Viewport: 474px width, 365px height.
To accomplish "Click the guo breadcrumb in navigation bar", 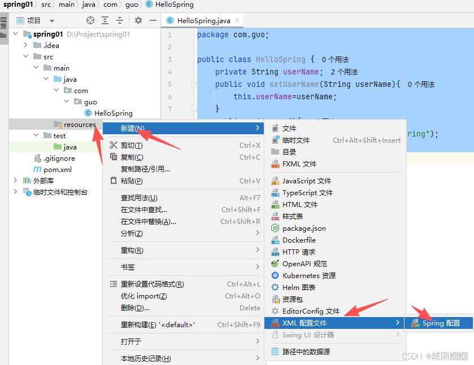I will [x=132, y=5].
